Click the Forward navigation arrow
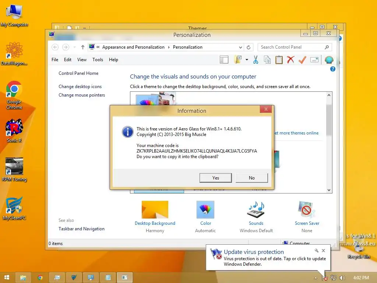 pyautogui.click(x=66, y=47)
